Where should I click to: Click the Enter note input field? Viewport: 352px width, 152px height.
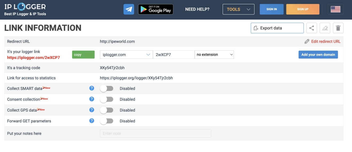(156, 133)
